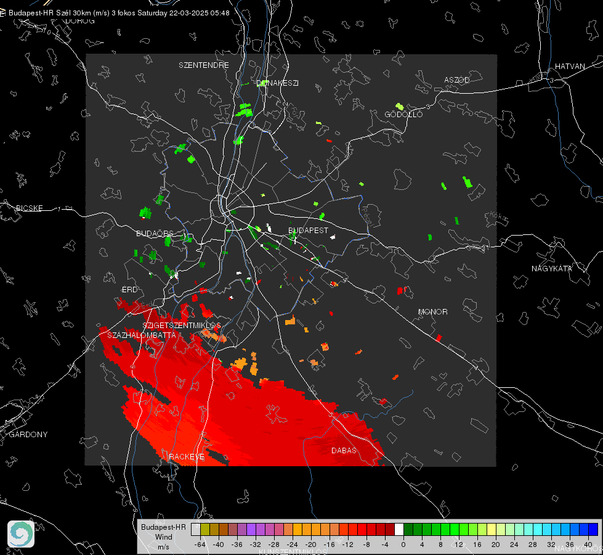Click the 28 legend value
This screenshot has height=555, width=603.
click(x=533, y=545)
